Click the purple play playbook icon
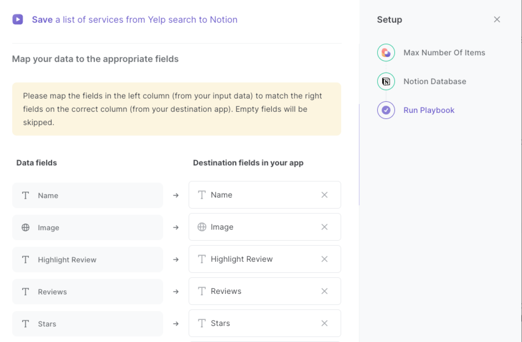Image resolution: width=522 pixels, height=342 pixels. [18, 19]
